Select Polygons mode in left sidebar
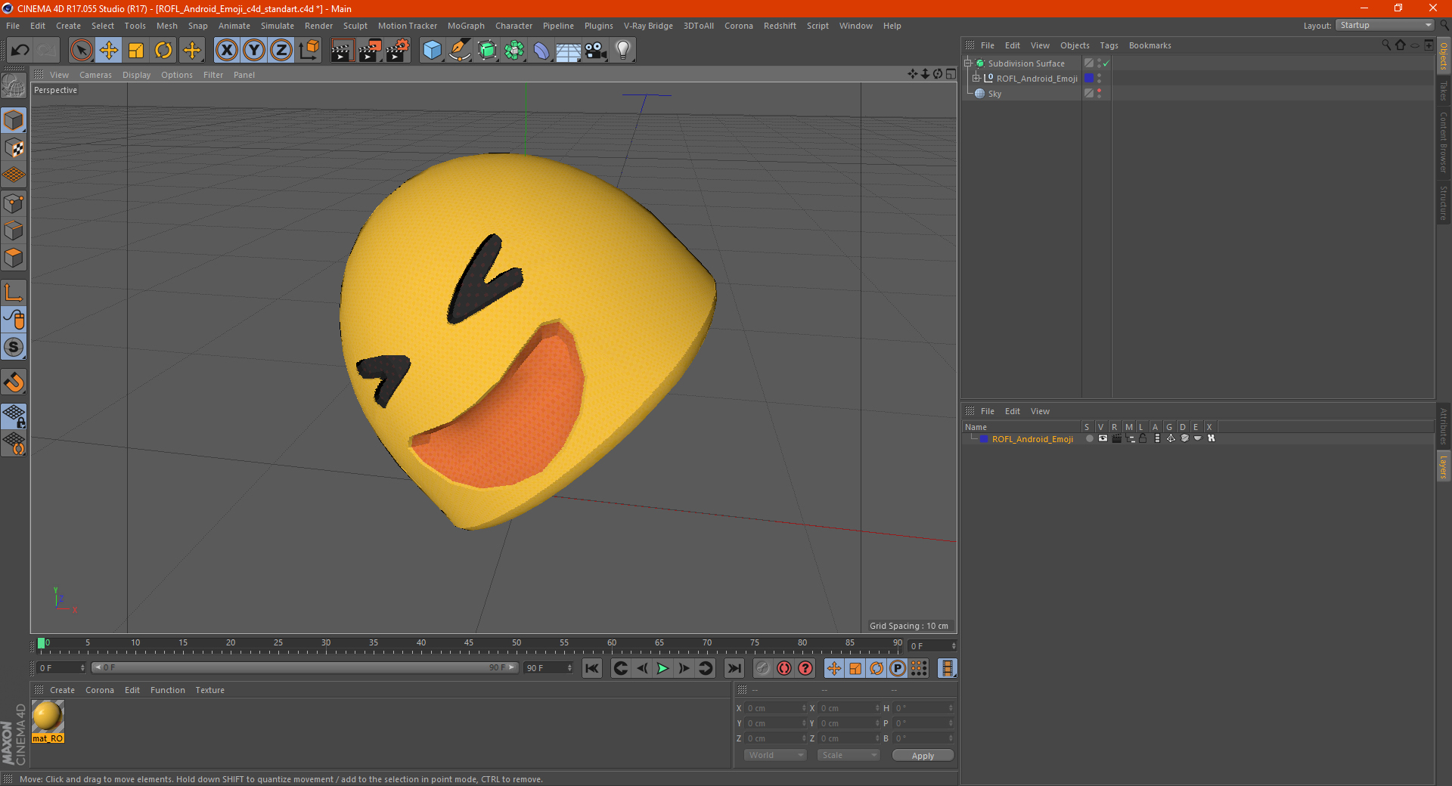 pyautogui.click(x=14, y=258)
